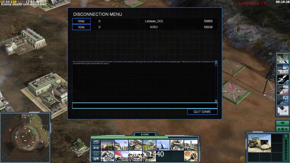Click the game clock 00:18:28

282,2
